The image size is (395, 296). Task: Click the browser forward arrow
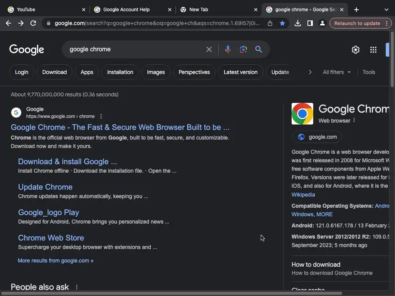click(x=21, y=23)
